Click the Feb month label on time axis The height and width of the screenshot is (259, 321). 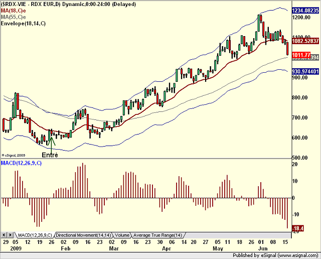pos(66,248)
